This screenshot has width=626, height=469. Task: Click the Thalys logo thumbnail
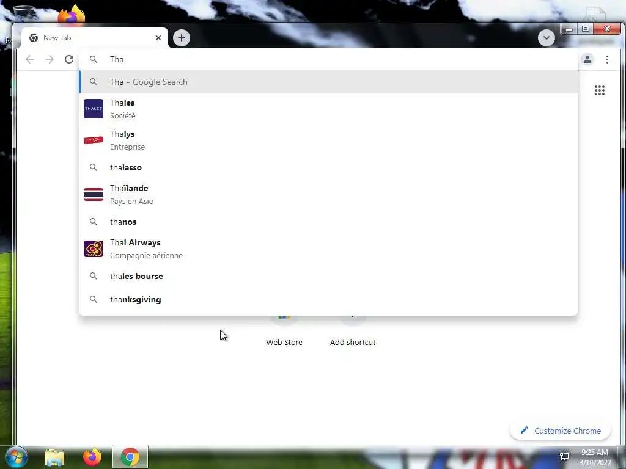point(94,140)
